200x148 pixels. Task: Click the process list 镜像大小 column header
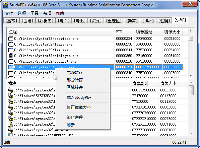point(173,32)
